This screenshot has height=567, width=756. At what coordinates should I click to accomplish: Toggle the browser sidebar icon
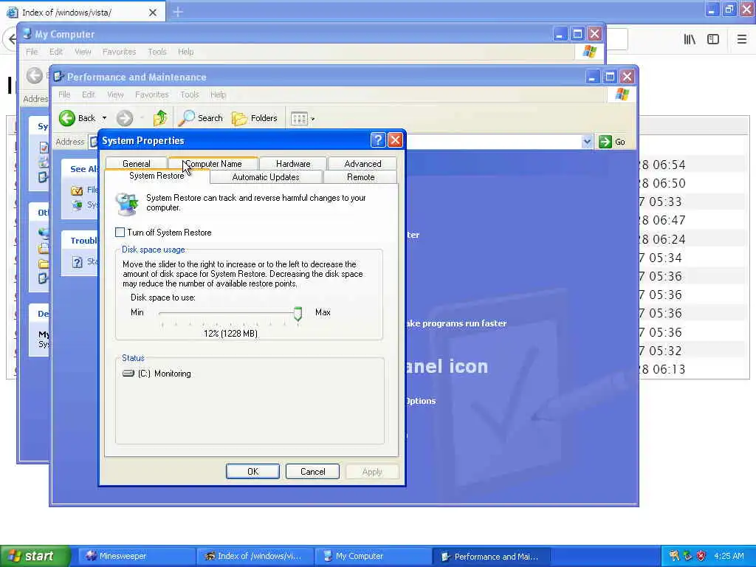click(x=713, y=40)
